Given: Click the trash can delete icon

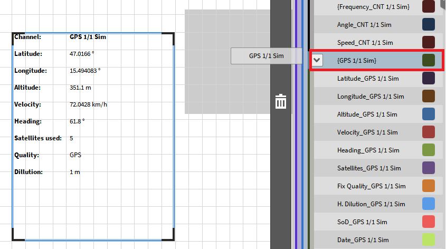Looking at the screenshot, I should 281,101.
